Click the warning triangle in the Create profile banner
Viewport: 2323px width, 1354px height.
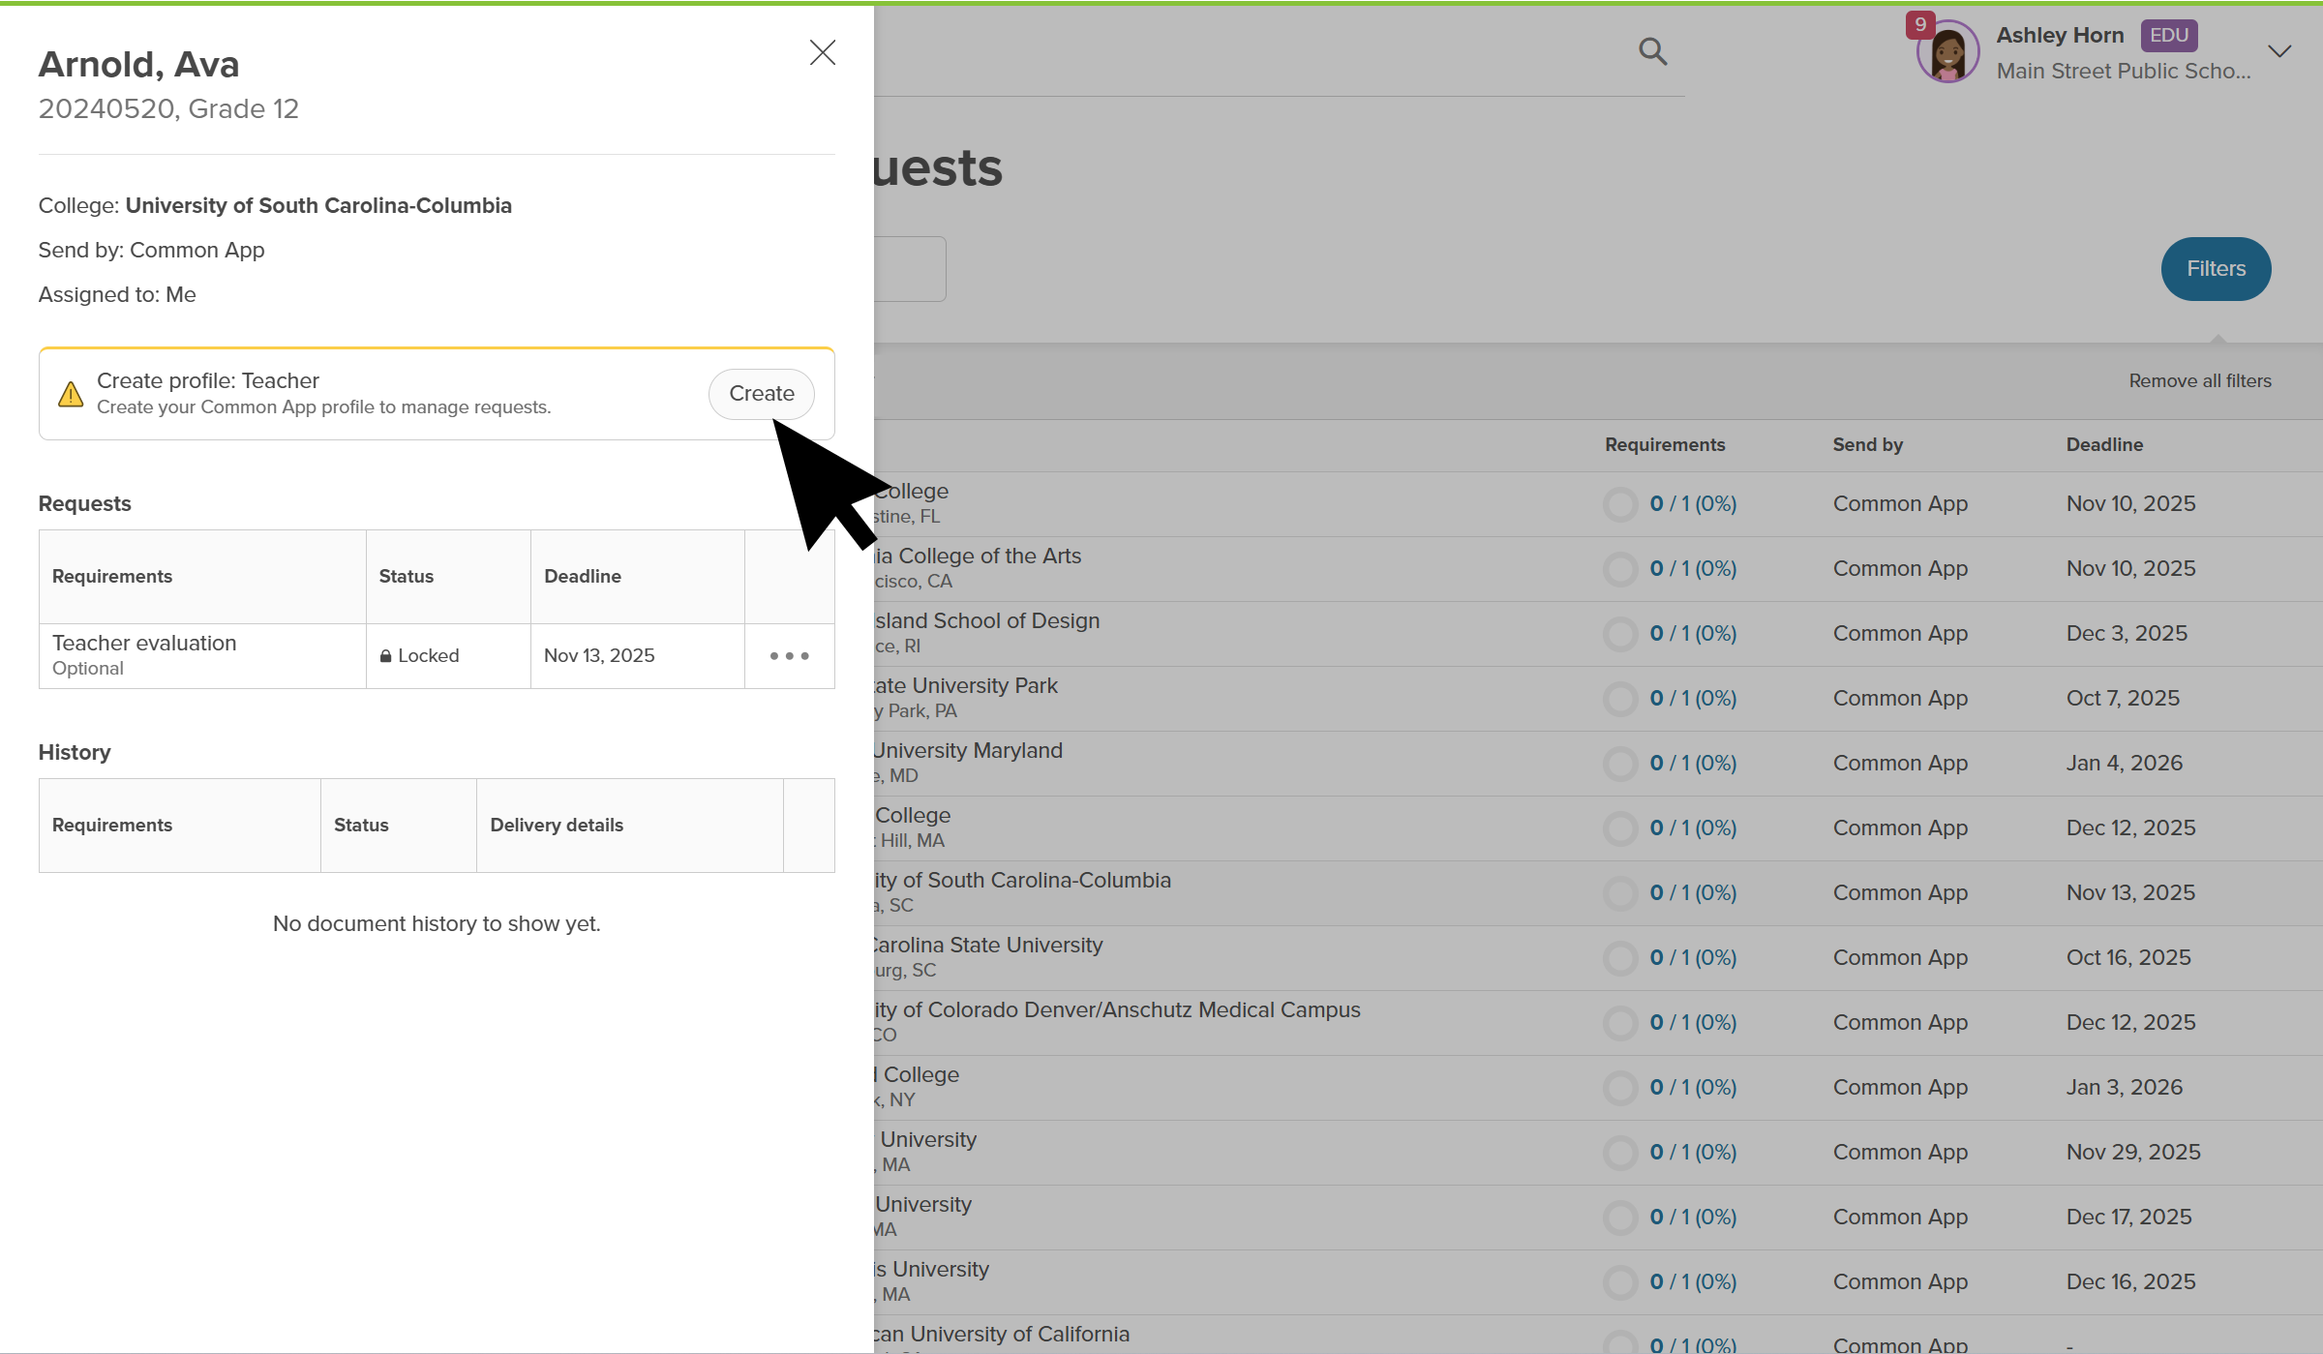[x=72, y=393]
